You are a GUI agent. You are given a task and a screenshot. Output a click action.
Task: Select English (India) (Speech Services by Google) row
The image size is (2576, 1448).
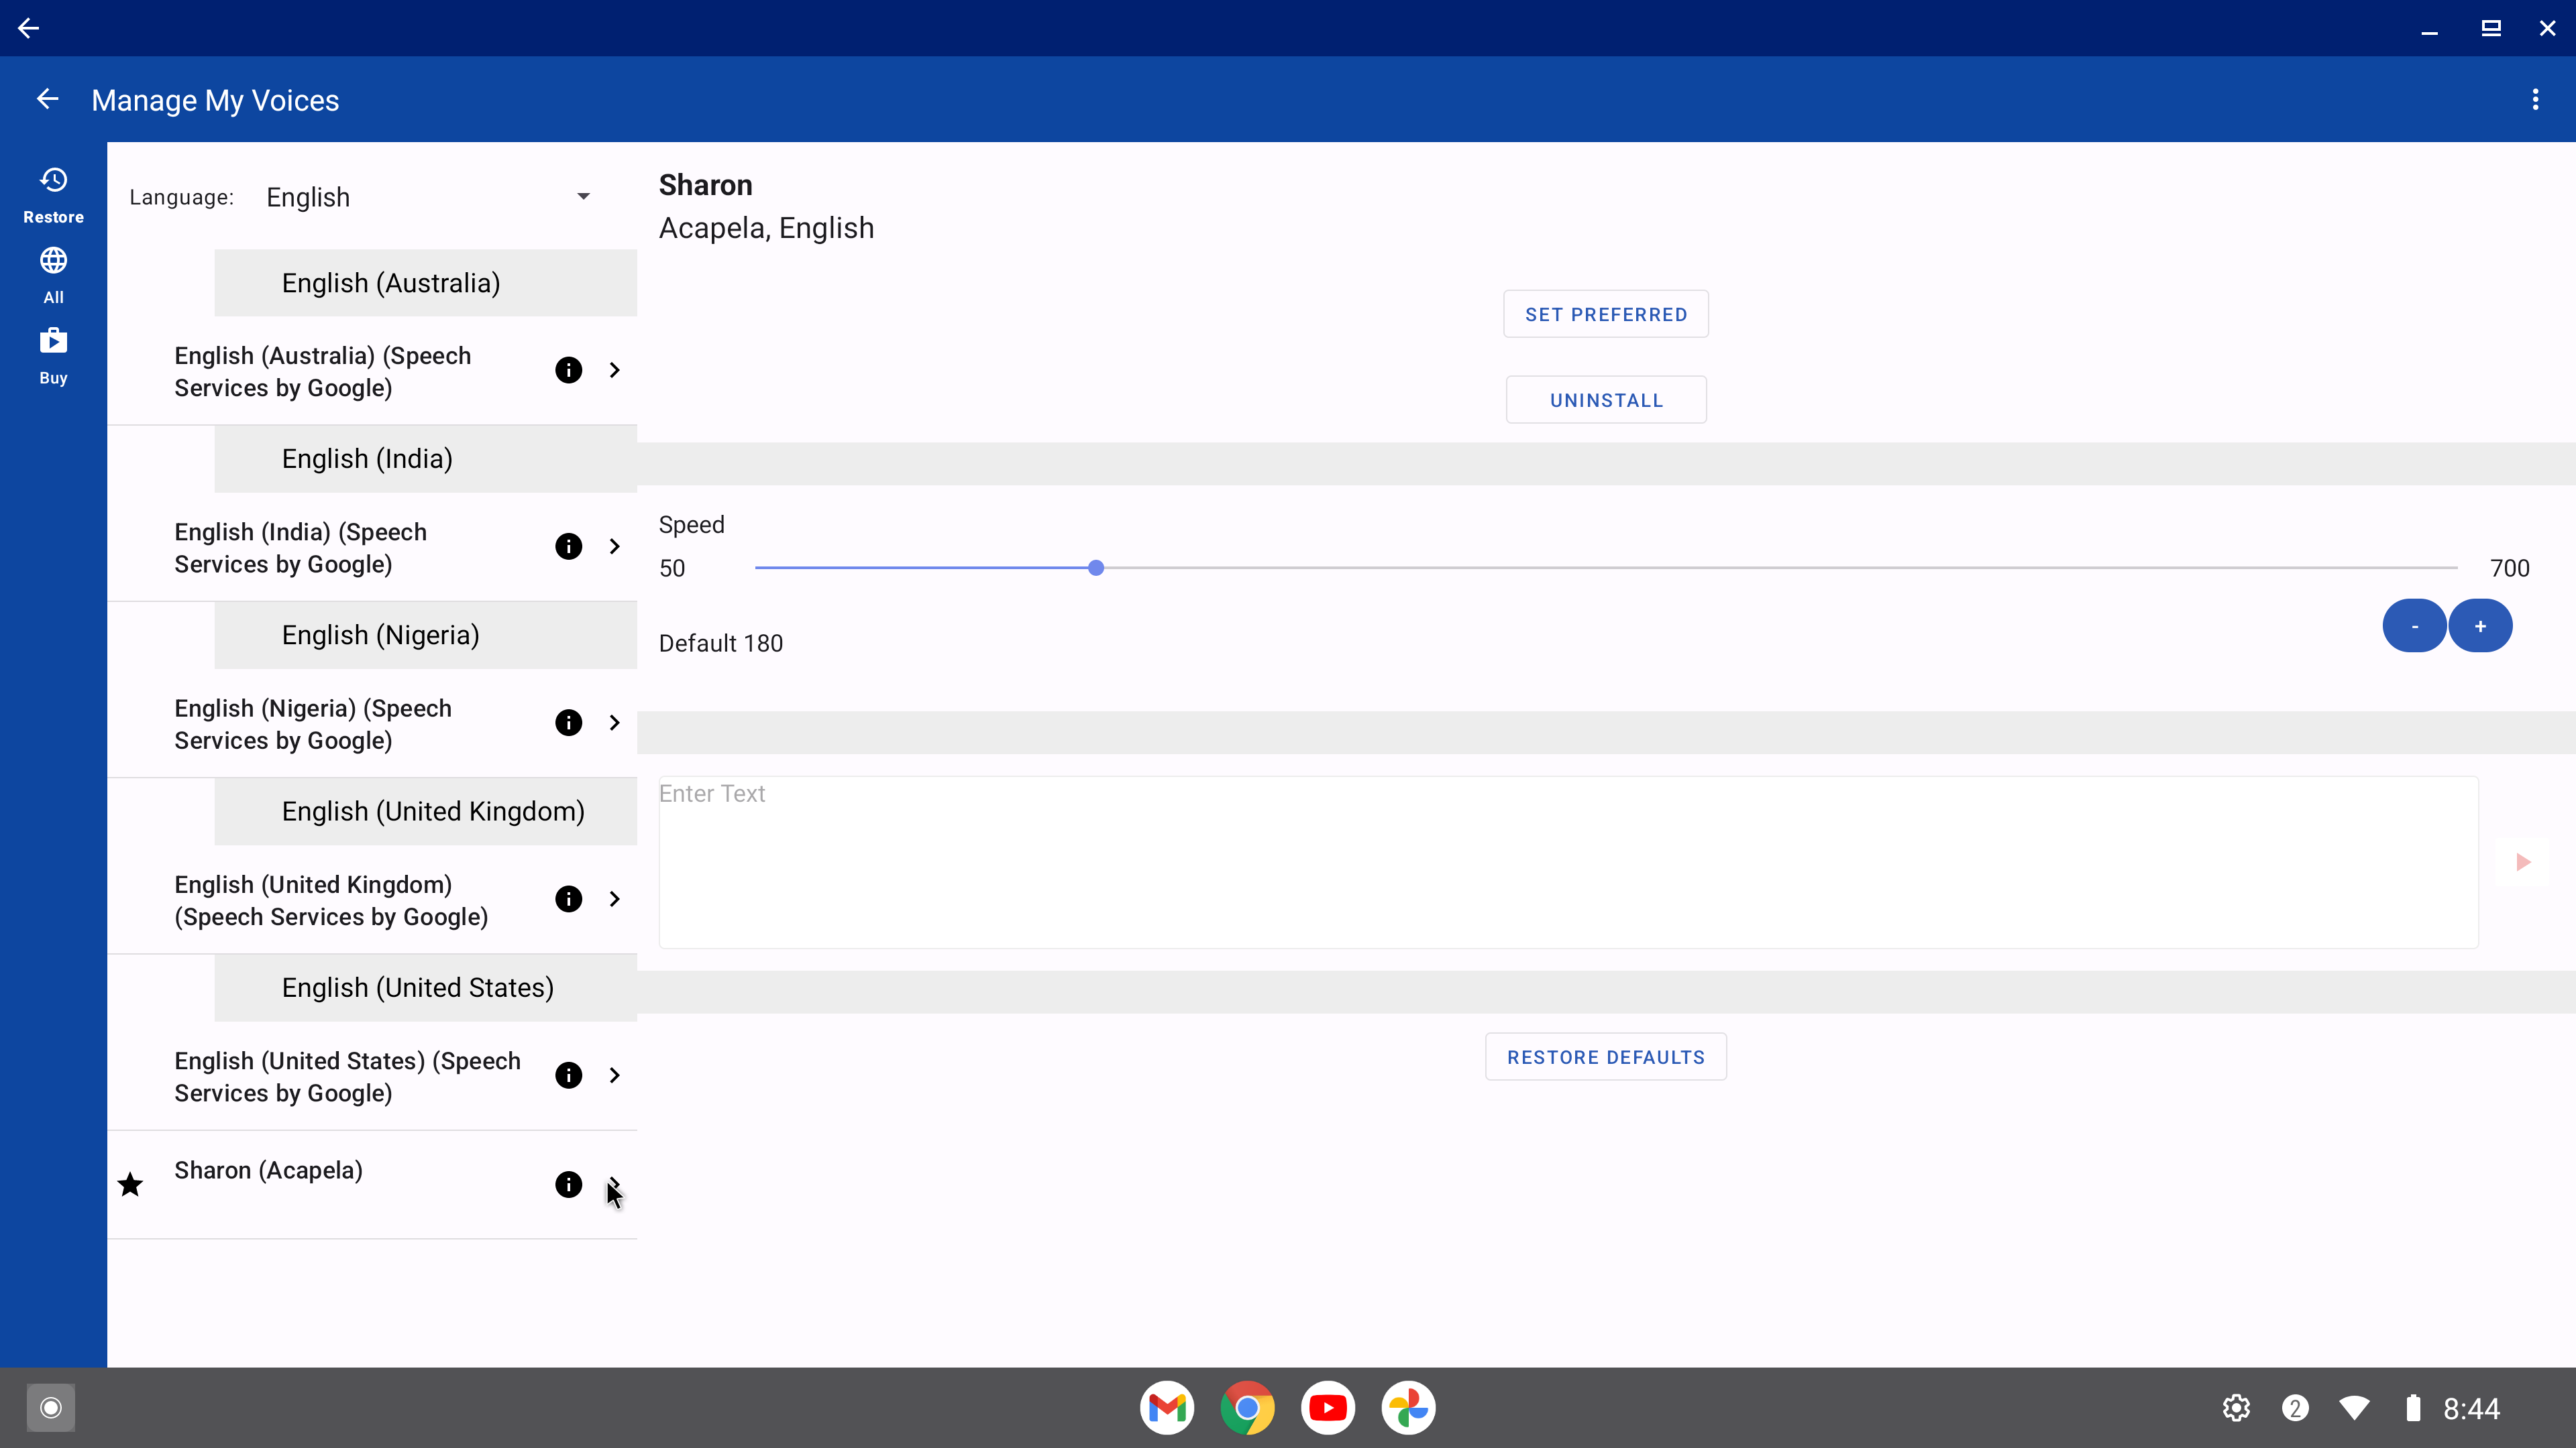tap(372, 546)
